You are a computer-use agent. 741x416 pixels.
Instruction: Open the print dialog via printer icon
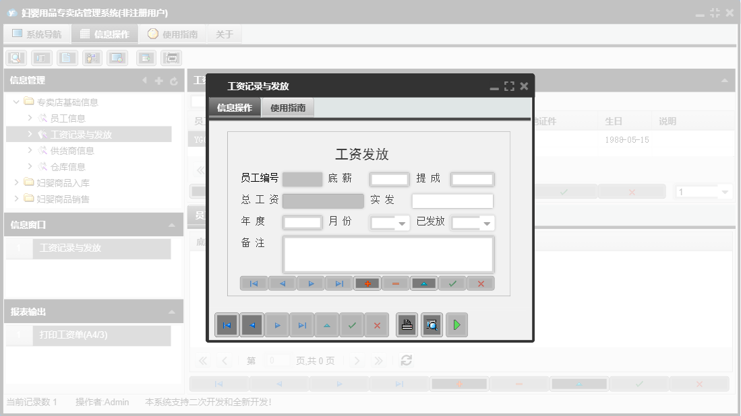point(405,325)
